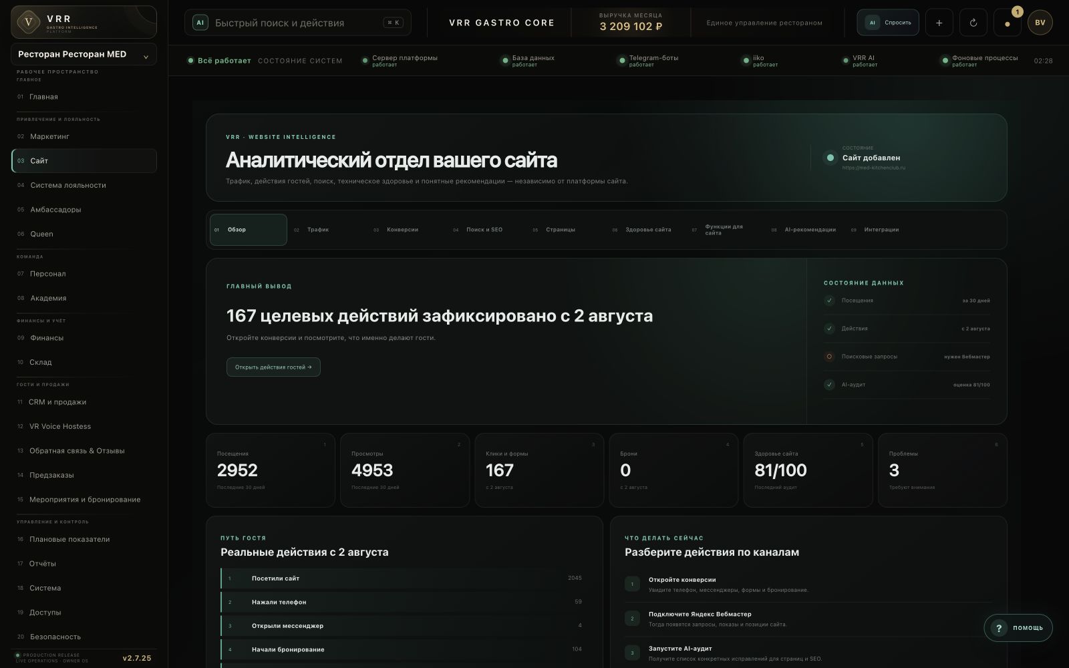Click the Посетили сайт funnel row

click(x=404, y=578)
